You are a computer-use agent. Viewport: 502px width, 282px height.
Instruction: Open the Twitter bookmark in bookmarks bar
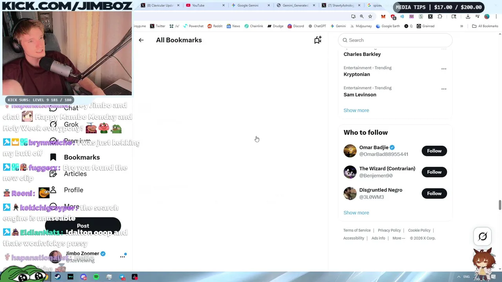157,26
